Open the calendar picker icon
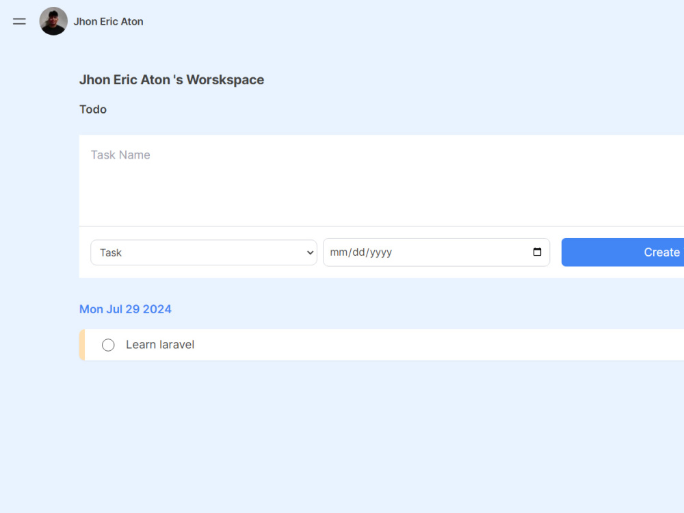This screenshot has height=513, width=684. point(537,252)
